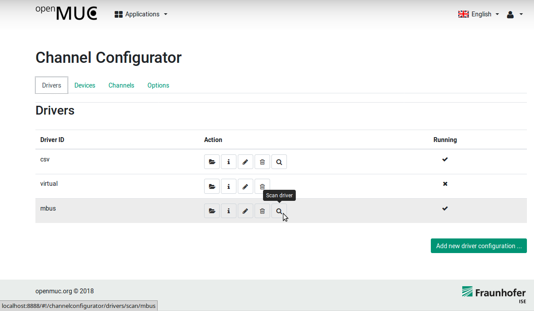Click the running checkmark for the mbus driver
The height and width of the screenshot is (311, 534).
[445, 208]
